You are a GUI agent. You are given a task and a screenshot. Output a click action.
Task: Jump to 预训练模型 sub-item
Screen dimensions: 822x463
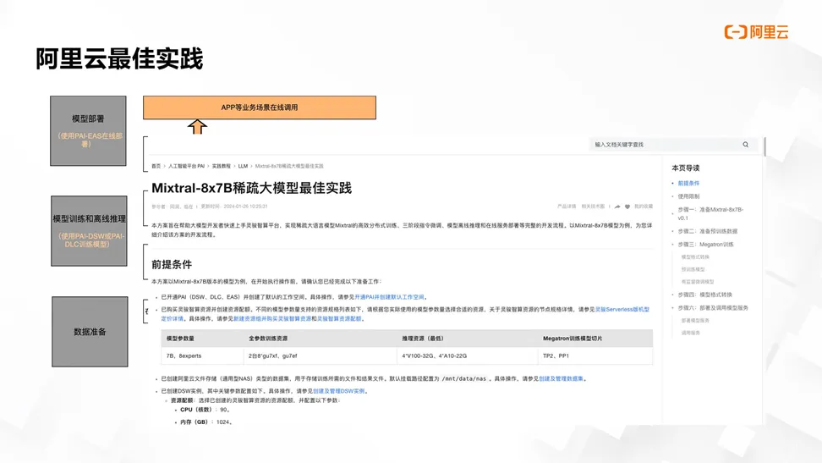click(x=693, y=269)
